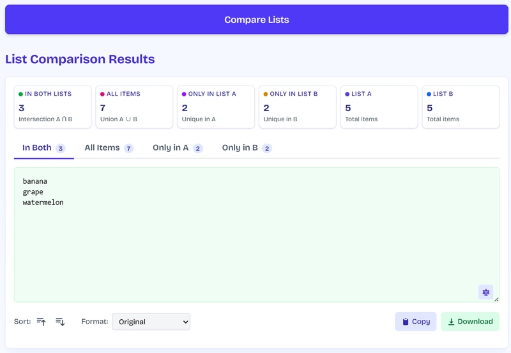511x353 pixels.
Task: Click the download arrow icon
Action: pyautogui.click(x=451, y=322)
